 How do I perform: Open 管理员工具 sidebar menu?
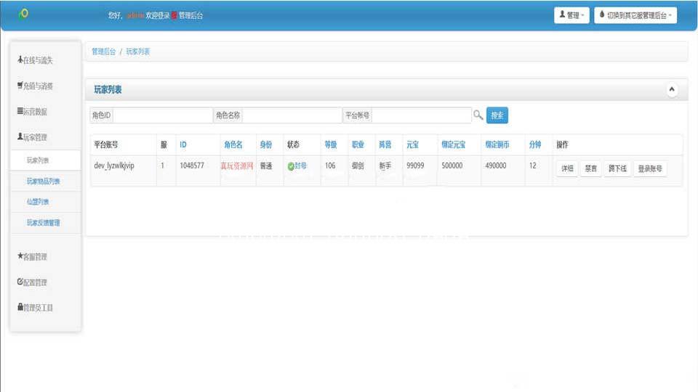click(x=35, y=308)
